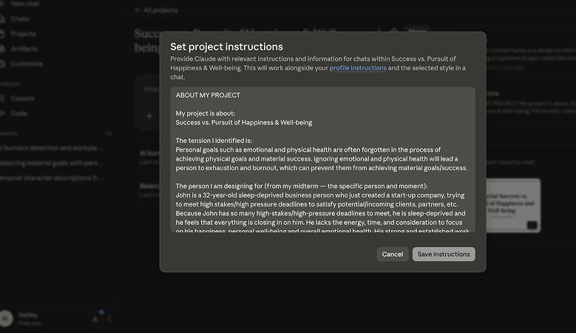Click the Code sidebar icon

pyautogui.click(x=1, y=113)
